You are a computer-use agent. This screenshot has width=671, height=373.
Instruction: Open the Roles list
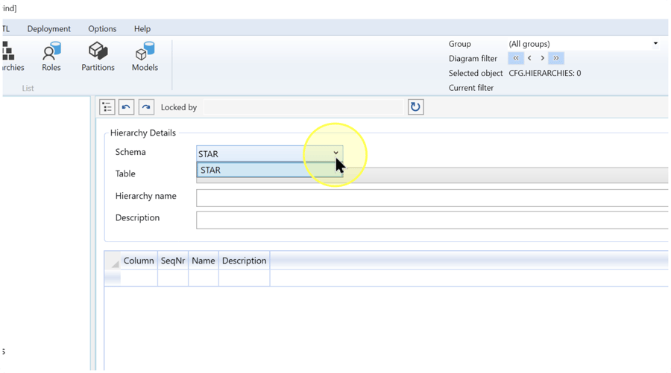tap(51, 57)
